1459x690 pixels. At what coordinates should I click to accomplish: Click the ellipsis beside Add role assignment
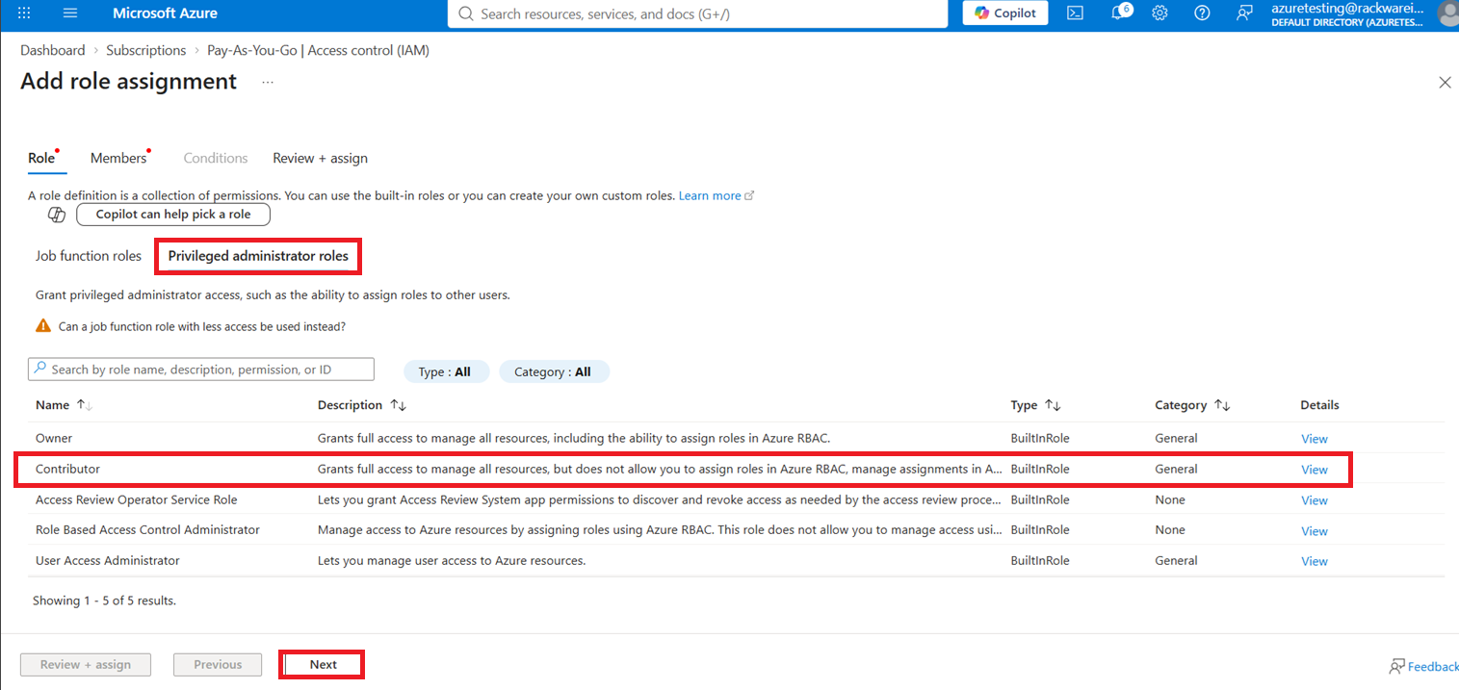pyautogui.click(x=268, y=83)
